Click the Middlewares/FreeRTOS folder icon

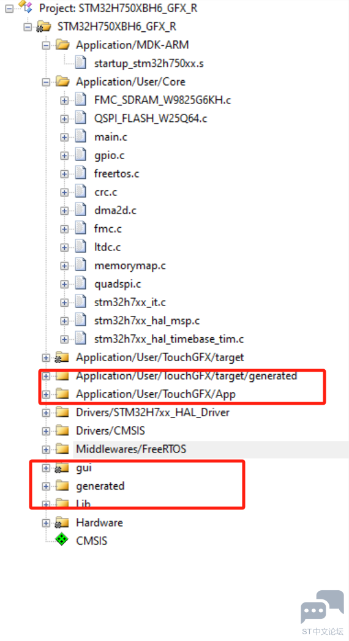[62, 449]
